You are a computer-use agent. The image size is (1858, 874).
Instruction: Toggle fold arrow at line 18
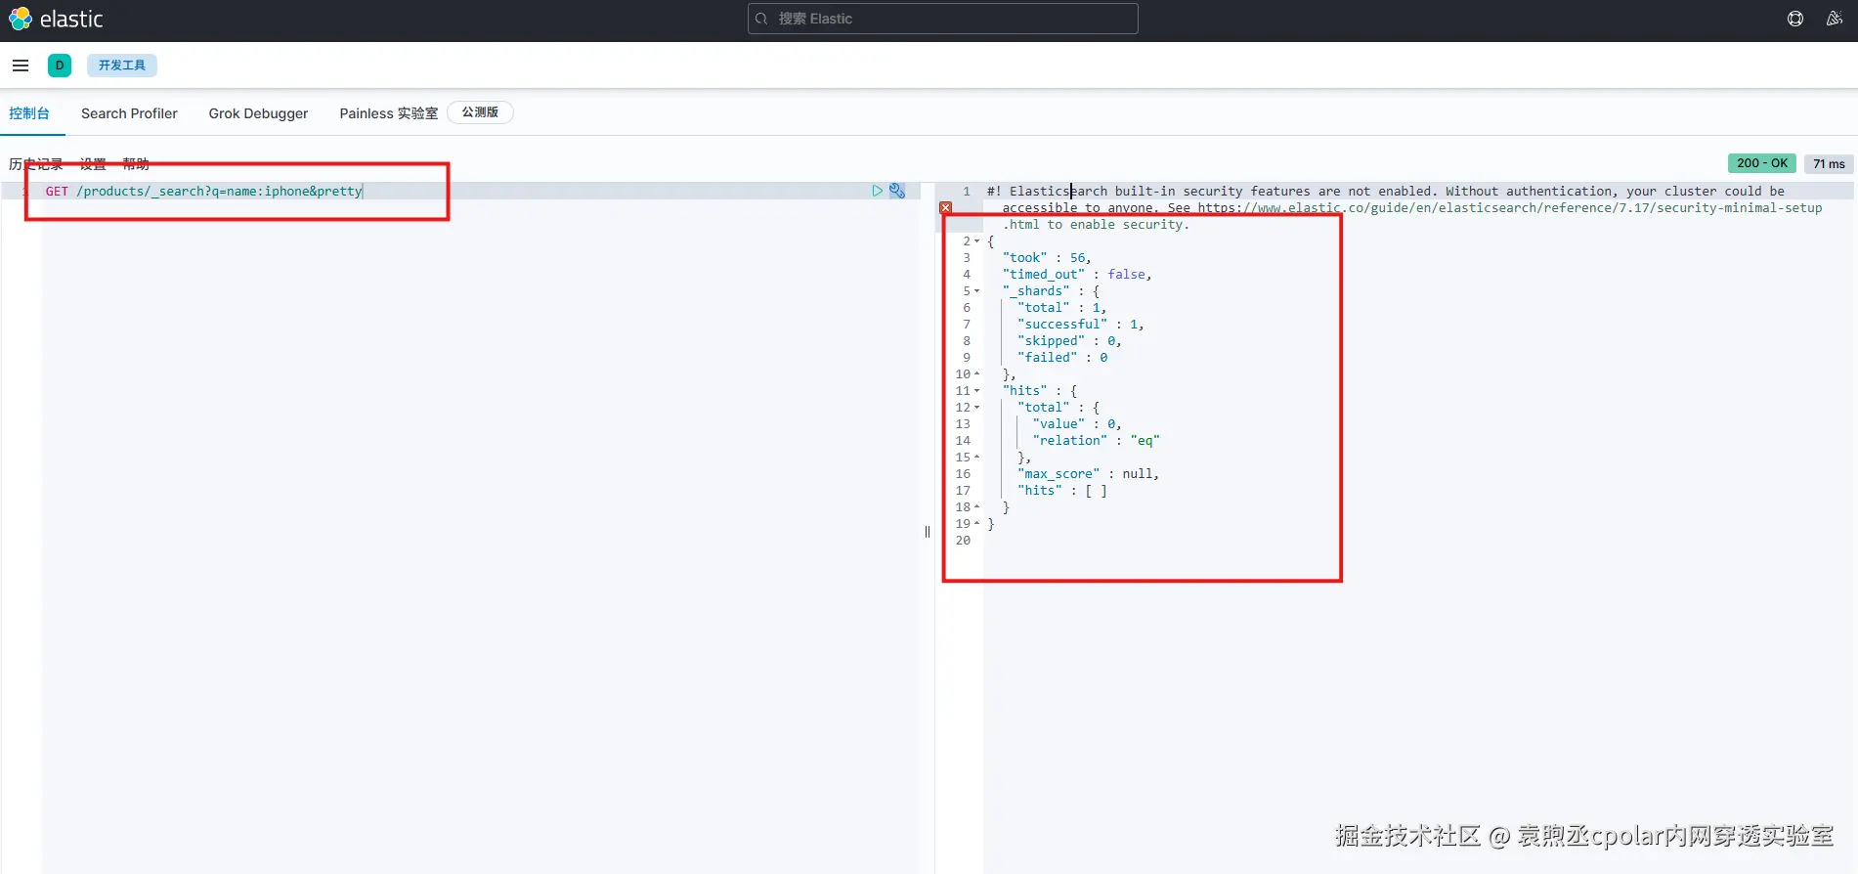(x=976, y=507)
